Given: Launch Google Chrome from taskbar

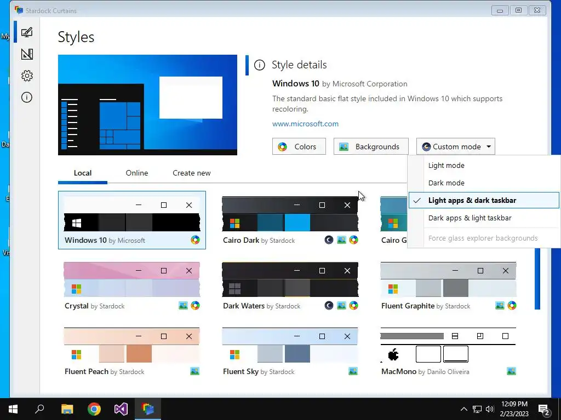Looking at the screenshot, I should (94, 409).
